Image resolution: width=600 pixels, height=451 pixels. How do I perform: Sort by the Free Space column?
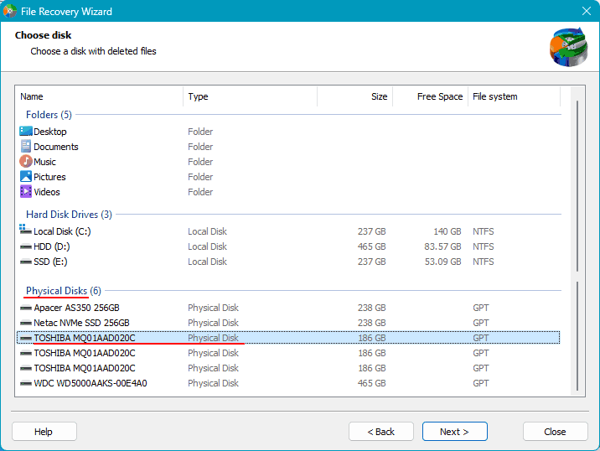[x=430, y=96]
